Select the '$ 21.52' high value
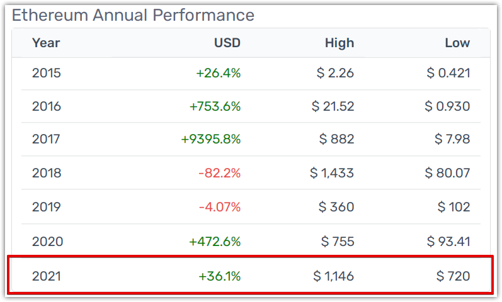Screen dimensions: 502x302 pyautogui.click(x=333, y=106)
